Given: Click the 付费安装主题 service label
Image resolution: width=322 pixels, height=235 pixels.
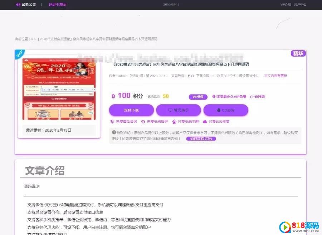Looking at the screenshot, I should pyautogui.click(x=188, y=121).
